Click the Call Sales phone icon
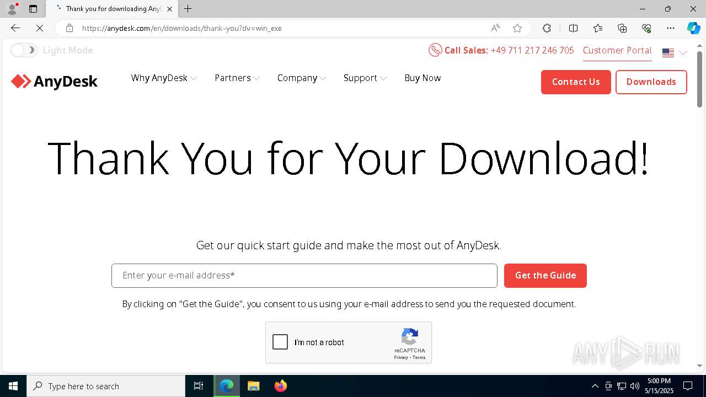This screenshot has width=706, height=397. (x=435, y=50)
